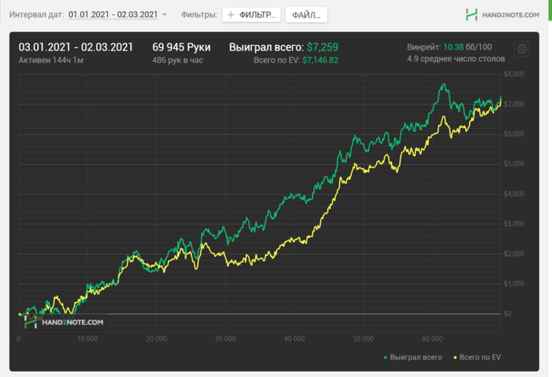Click the '69 945 Руки' hands count

[181, 47]
